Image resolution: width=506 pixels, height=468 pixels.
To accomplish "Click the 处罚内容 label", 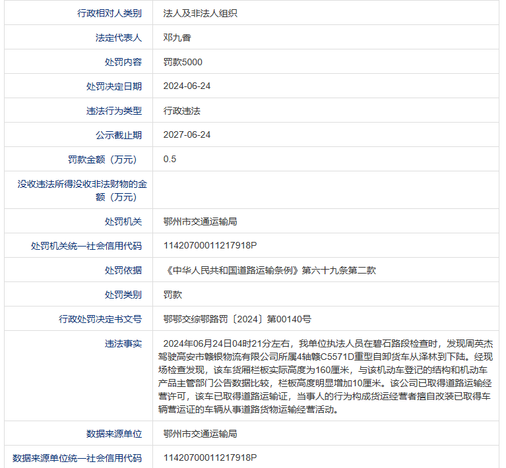I will [123, 62].
